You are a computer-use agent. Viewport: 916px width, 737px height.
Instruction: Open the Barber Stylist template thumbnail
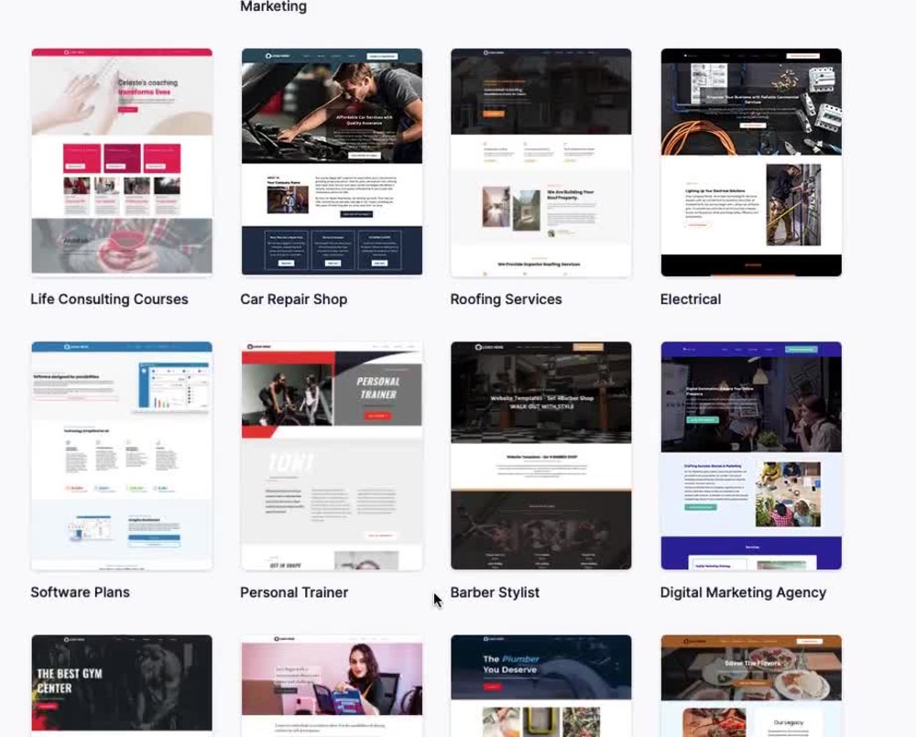[x=541, y=456]
